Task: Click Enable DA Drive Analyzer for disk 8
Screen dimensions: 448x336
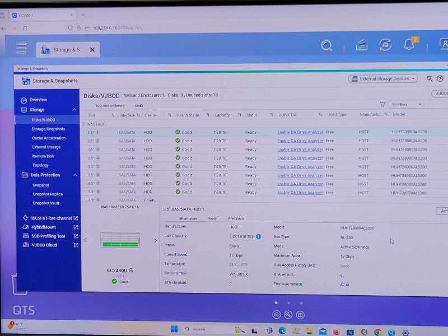Action: pyautogui.click(x=300, y=193)
